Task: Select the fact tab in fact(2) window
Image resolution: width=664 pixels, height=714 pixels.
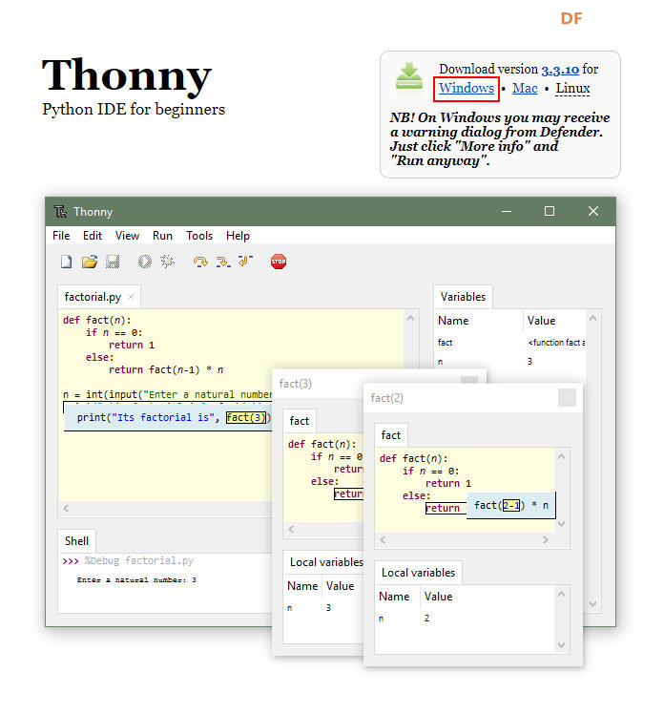Action: pos(390,435)
